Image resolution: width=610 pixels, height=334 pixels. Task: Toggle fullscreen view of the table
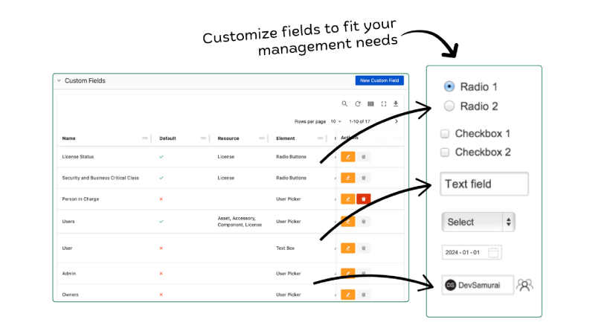pyautogui.click(x=384, y=104)
